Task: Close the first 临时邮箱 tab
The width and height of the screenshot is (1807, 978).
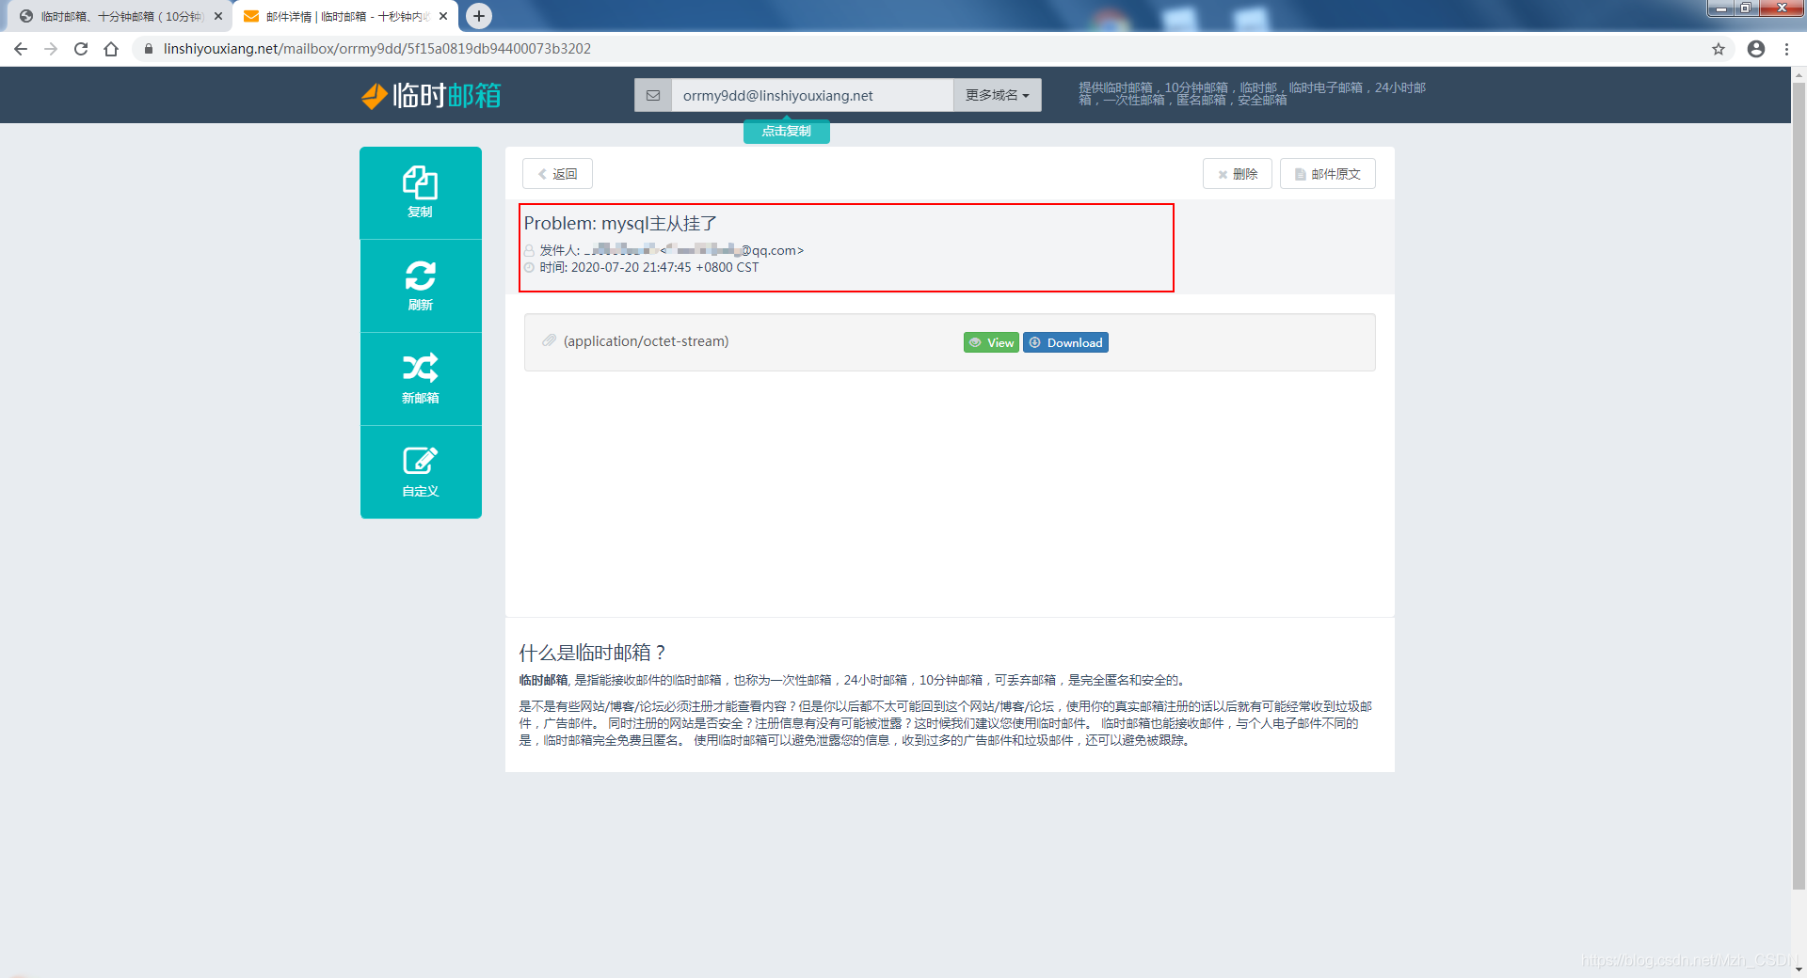Action: tap(218, 16)
